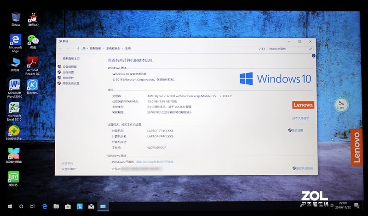Click the refresh button beside the address bar
The width and height of the screenshot is (368, 216).
click(263, 49)
